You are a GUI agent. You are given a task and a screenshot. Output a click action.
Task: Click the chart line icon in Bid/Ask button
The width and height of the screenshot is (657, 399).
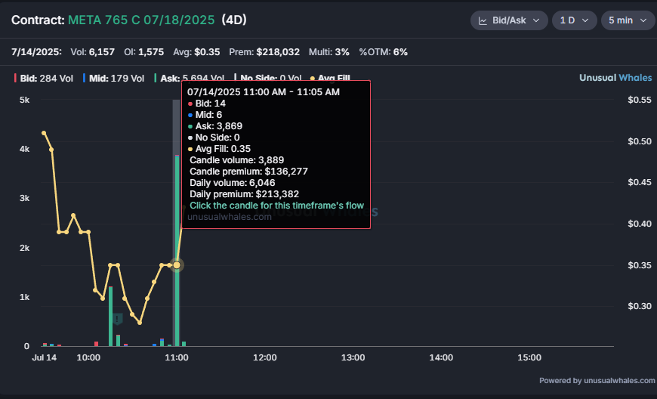point(483,20)
